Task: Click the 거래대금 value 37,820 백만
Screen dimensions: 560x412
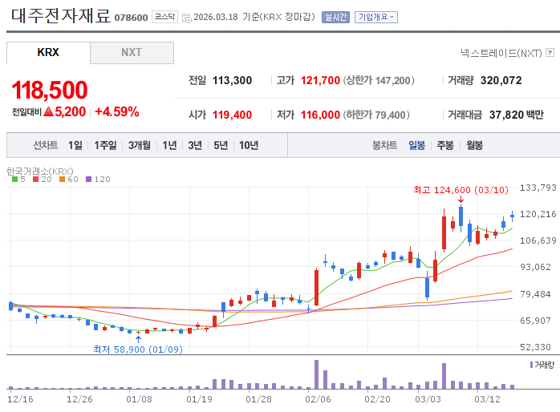Action: coord(517,115)
